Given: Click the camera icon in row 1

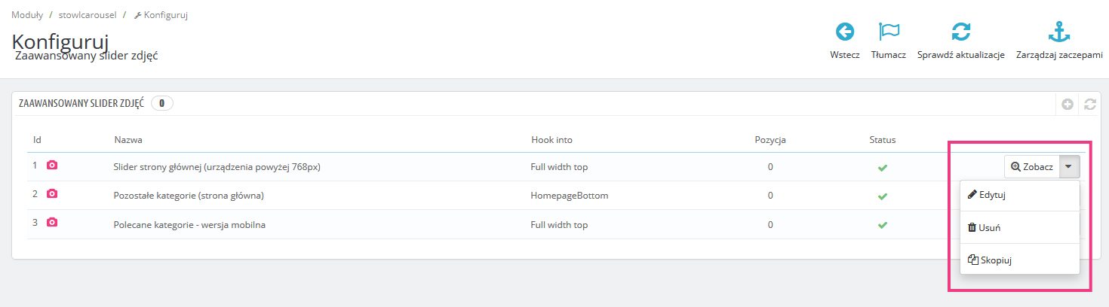Looking at the screenshot, I should tap(52, 165).
